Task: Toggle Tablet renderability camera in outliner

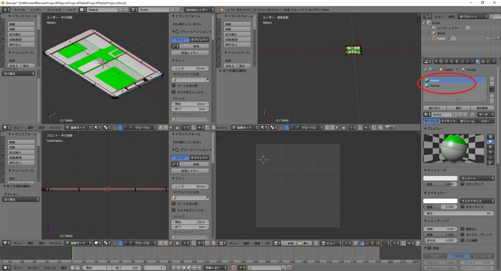Action: pos(498,38)
